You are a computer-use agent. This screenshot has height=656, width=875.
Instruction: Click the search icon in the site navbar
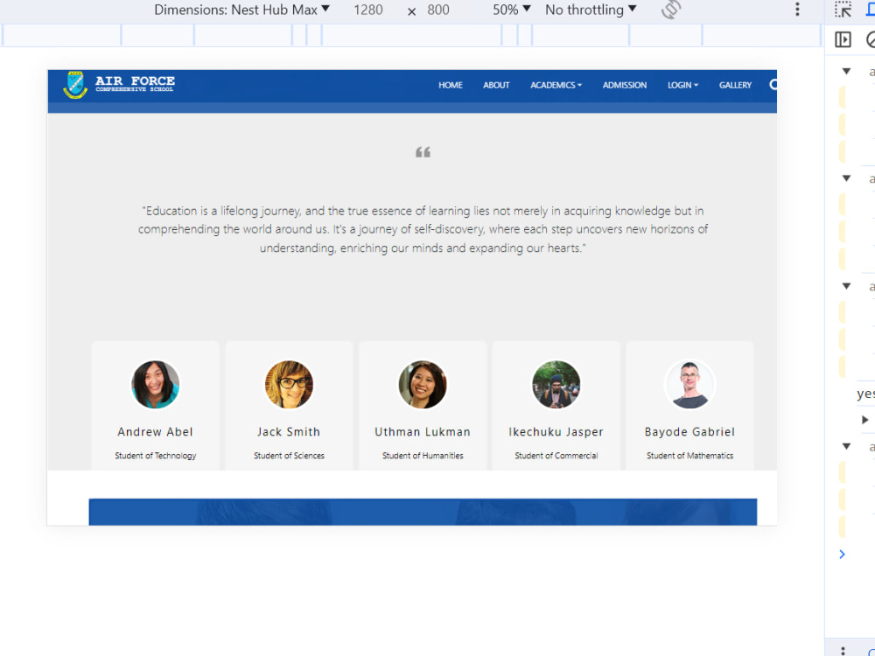(772, 85)
